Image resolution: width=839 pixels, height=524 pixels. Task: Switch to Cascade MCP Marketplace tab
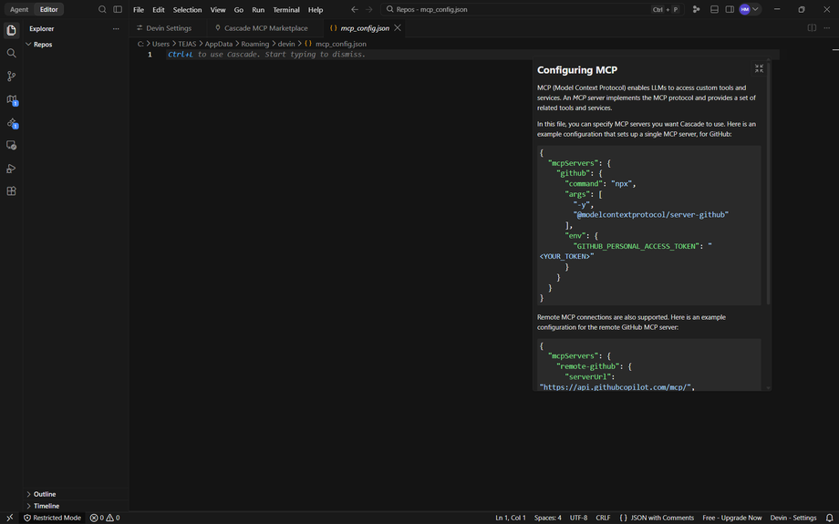coord(264,28)
